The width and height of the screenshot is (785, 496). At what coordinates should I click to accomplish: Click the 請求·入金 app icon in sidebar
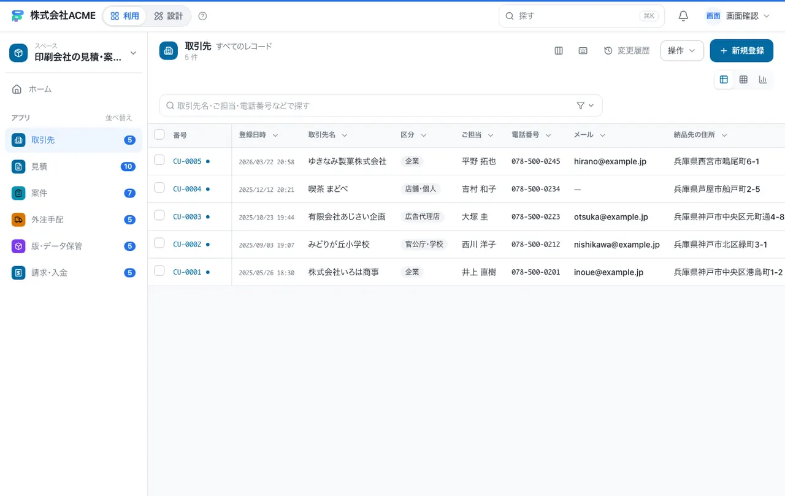pyautogui.click(x=18, y=273)
